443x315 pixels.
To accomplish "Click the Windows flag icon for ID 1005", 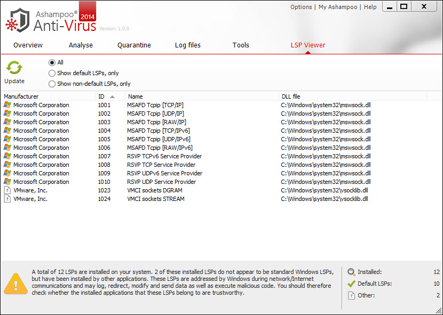I will 7,139.
